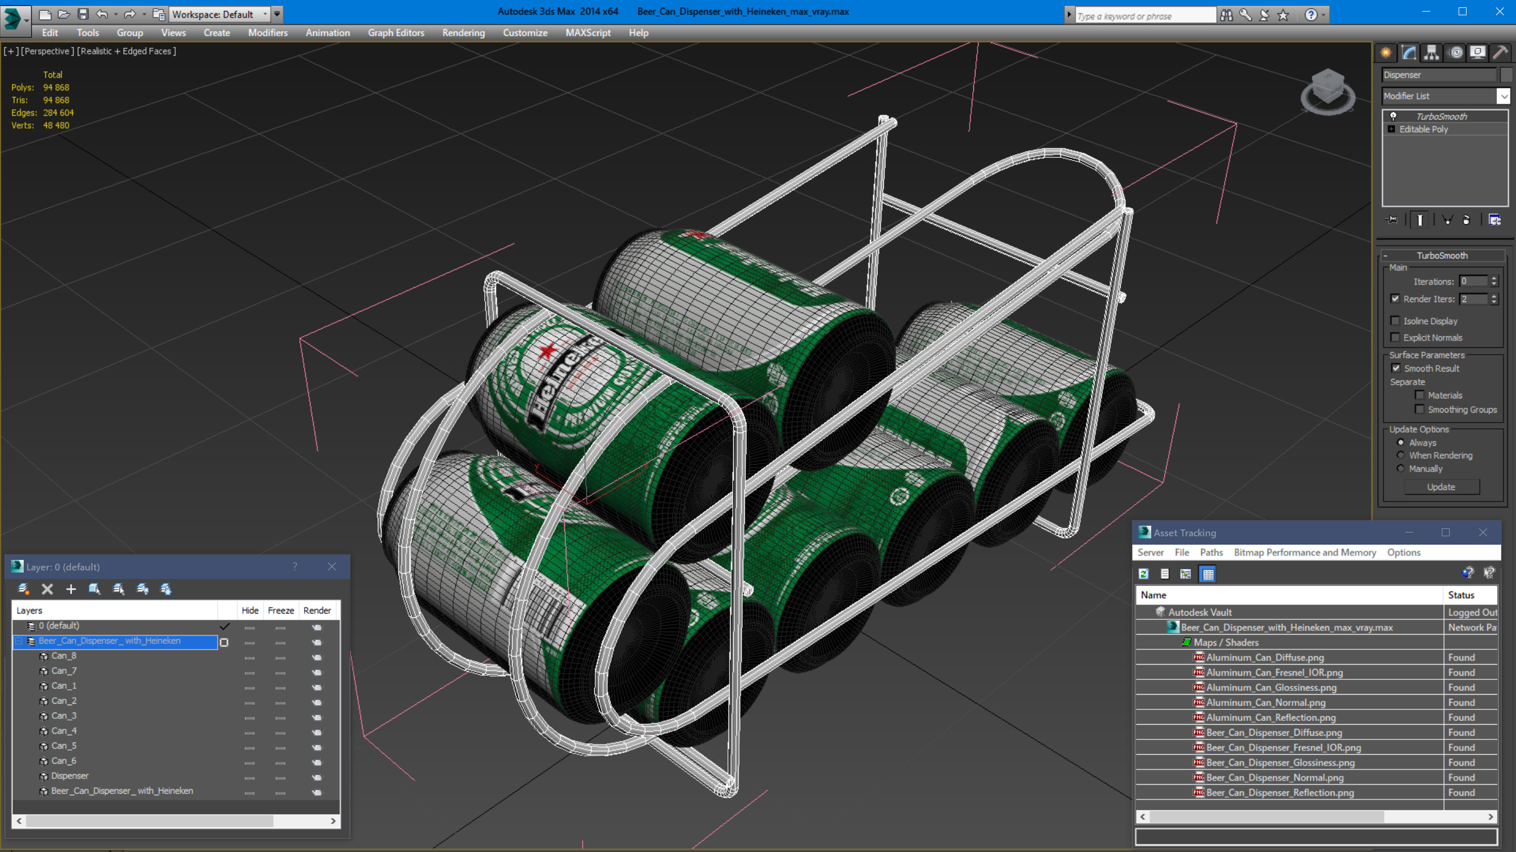The width and height of the screenshot is (1516, 852).
Task: Collapse the Beer_Can_Dispenser_with_Heineken layer
Action: (19, 641)
